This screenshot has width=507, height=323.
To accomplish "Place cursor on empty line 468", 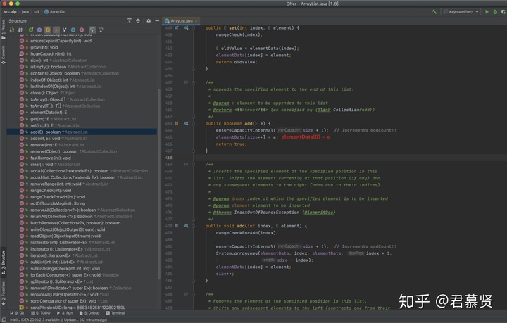I will [349, 158].
